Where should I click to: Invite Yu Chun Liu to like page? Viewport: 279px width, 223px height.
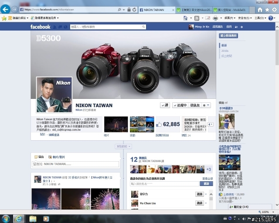point(200,203)
